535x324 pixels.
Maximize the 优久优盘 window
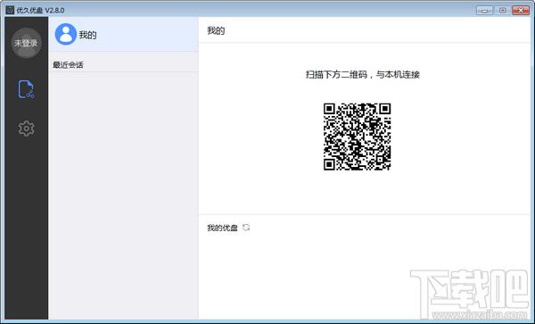(x=502, y=10)
